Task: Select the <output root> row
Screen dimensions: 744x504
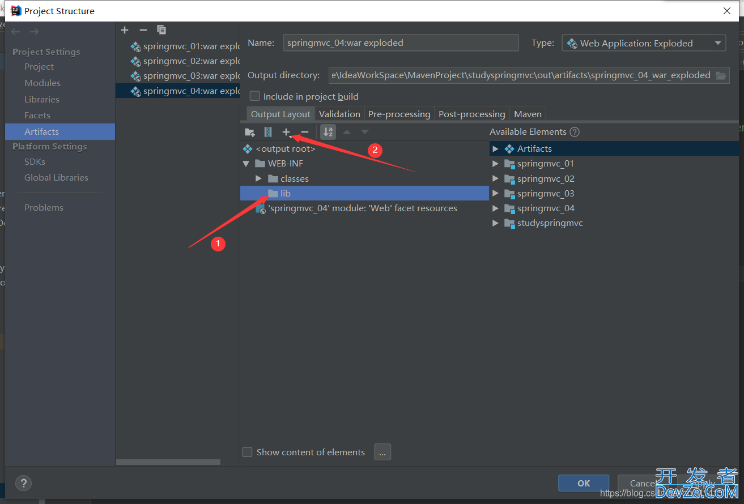Action: 364,149
